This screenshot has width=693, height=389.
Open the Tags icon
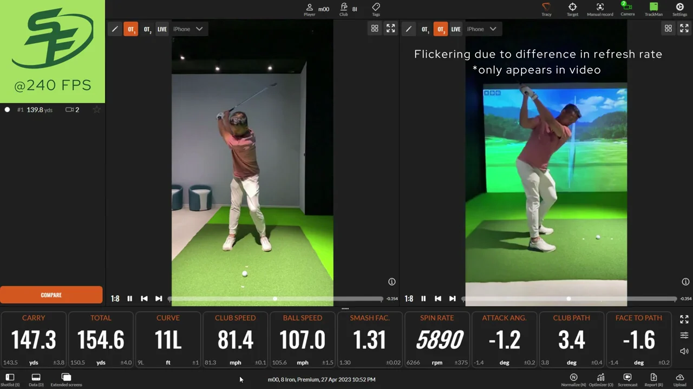coord(376,9)
